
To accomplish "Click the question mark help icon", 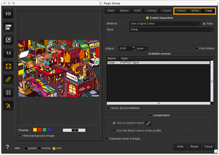I will point(7,147).
